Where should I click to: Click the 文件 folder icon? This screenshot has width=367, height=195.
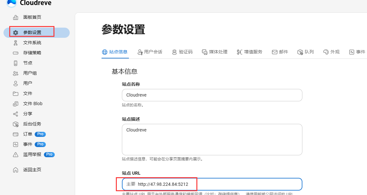tap(16, 94)
